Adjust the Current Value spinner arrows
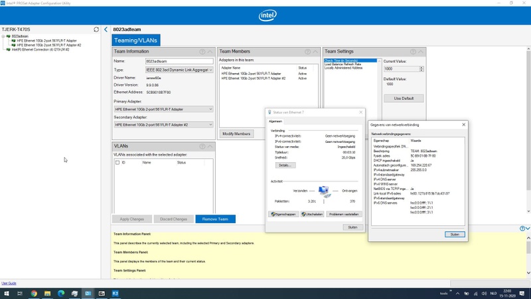531x299 pixels. click(x=421, y=69)
